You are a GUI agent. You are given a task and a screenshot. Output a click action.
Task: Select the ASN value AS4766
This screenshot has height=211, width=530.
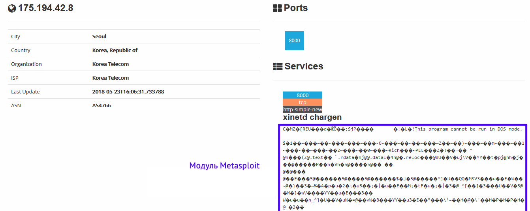[101, 105]
